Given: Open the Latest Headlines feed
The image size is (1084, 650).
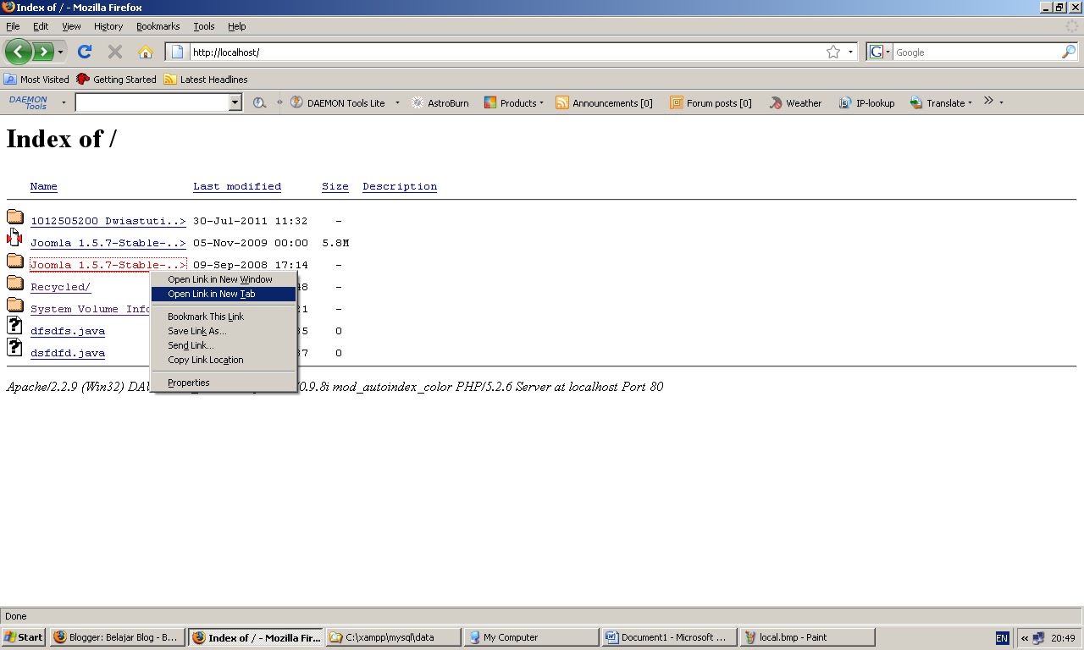Looking at the screenshot, I should pos(206,79).
